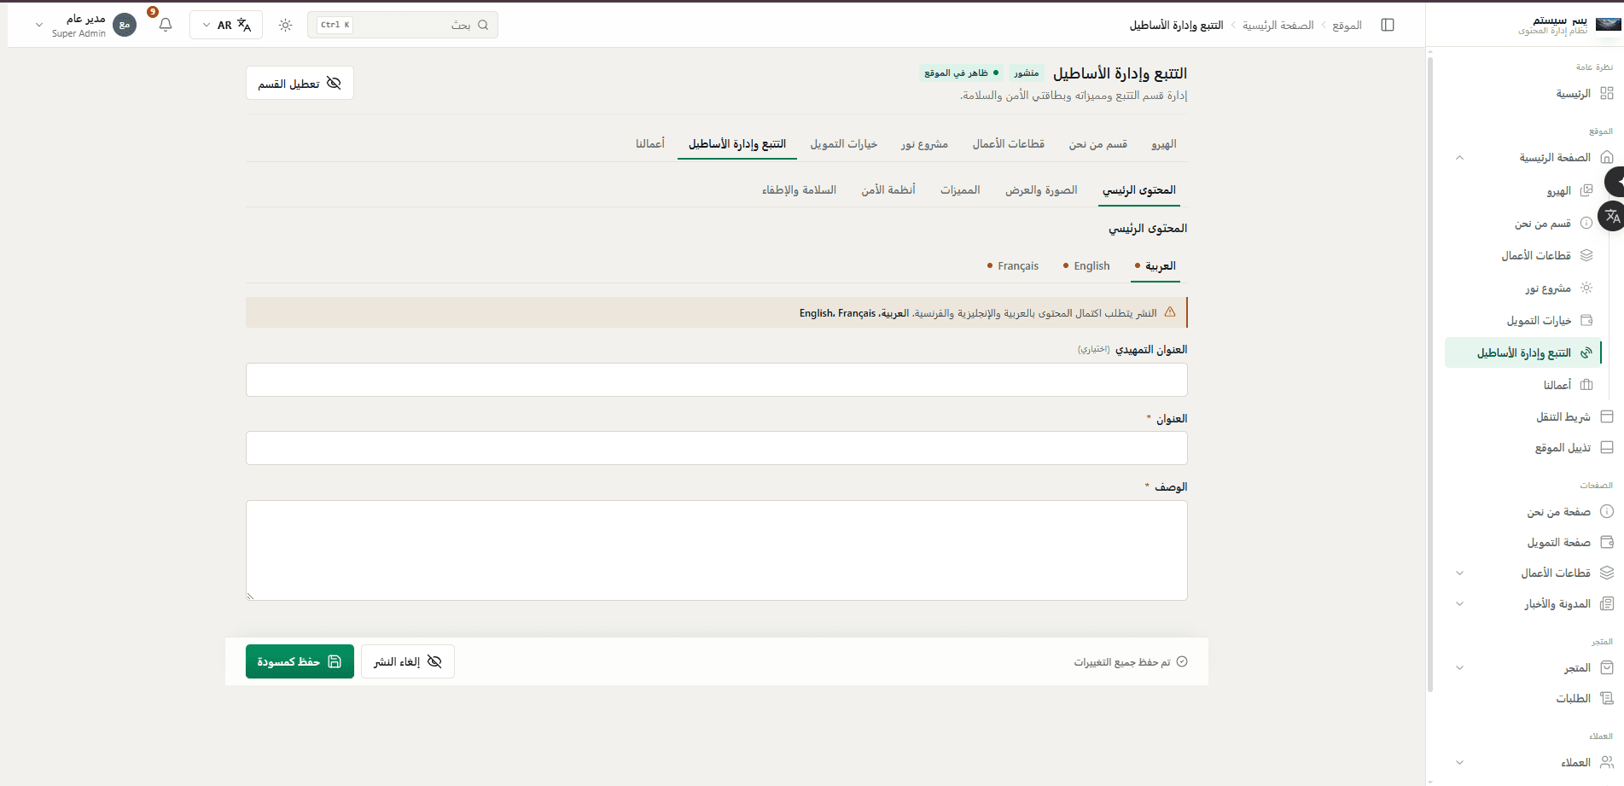Click the الوصف textarea
1624x786 pixels.
tap(717, 550)
